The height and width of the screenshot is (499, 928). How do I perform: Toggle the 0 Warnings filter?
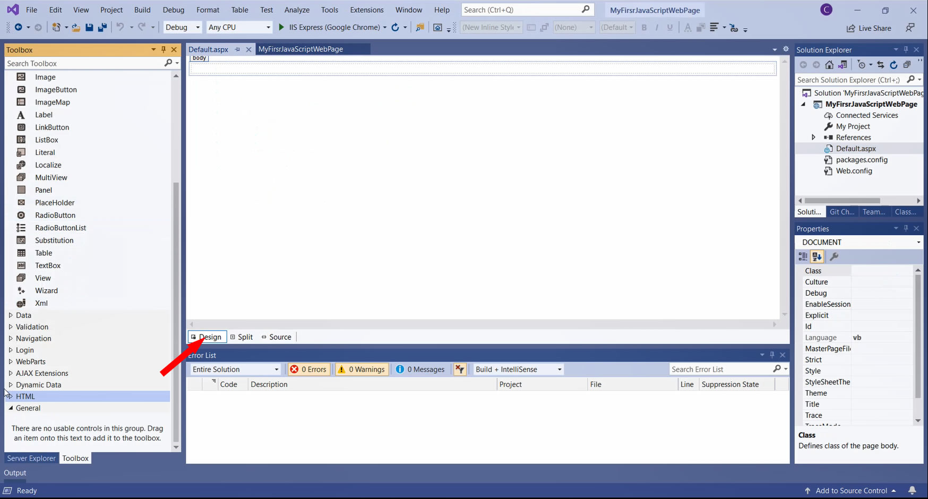(x=362, y=369)
